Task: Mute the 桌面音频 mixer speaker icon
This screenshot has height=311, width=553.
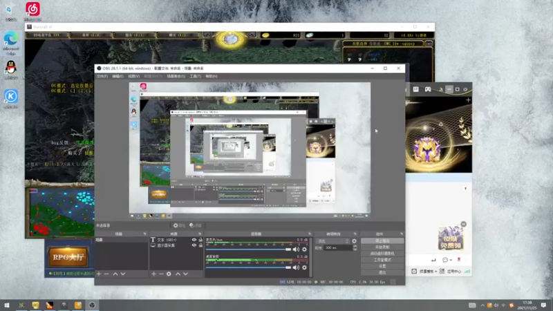Action: 297,267
